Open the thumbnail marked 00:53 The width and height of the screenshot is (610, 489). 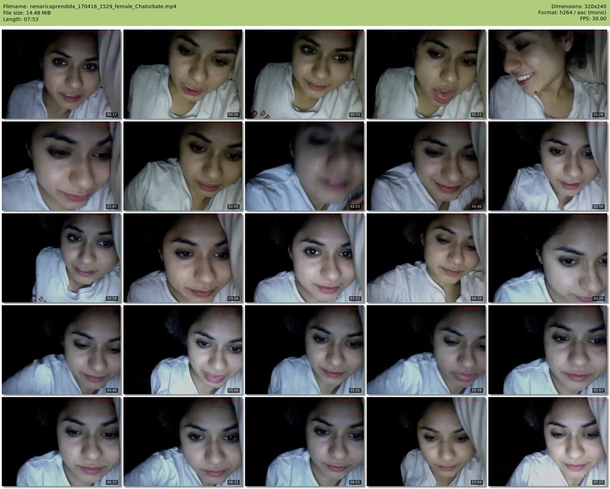coord(305,74)
